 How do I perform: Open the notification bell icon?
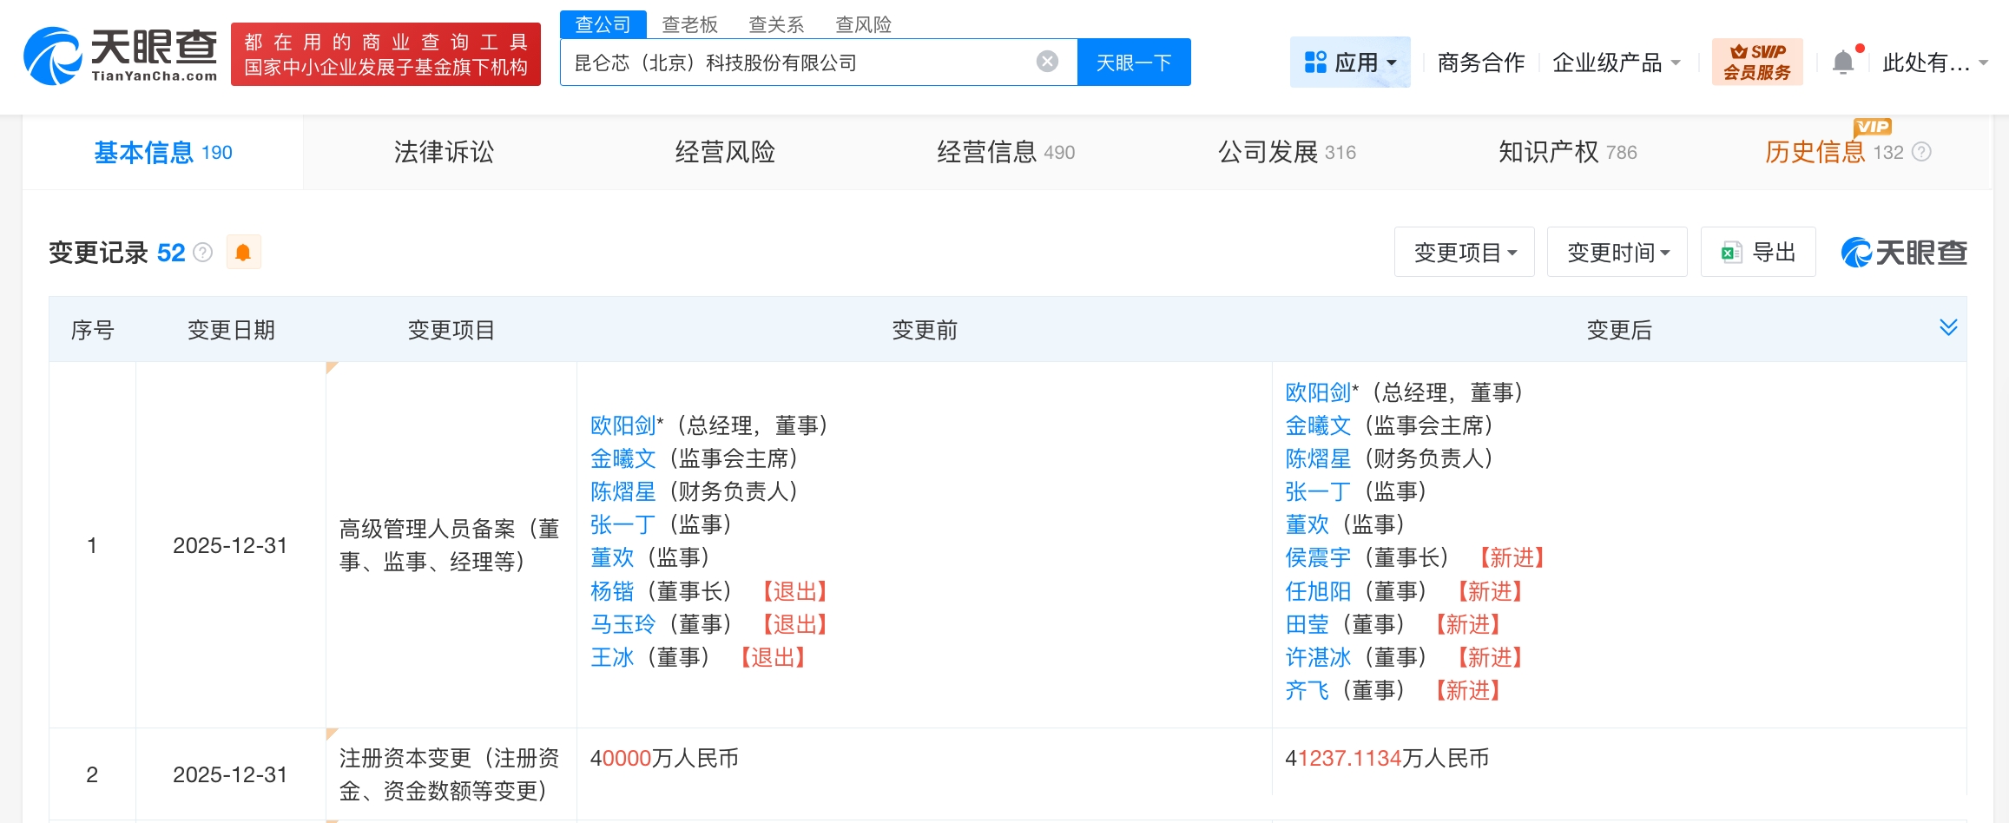pyautogui.click(x=1841, y=61)
